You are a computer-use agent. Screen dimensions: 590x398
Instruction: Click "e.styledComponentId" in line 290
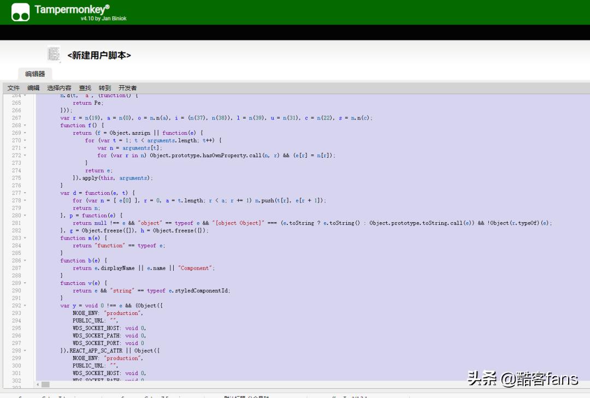coord(199,291)
